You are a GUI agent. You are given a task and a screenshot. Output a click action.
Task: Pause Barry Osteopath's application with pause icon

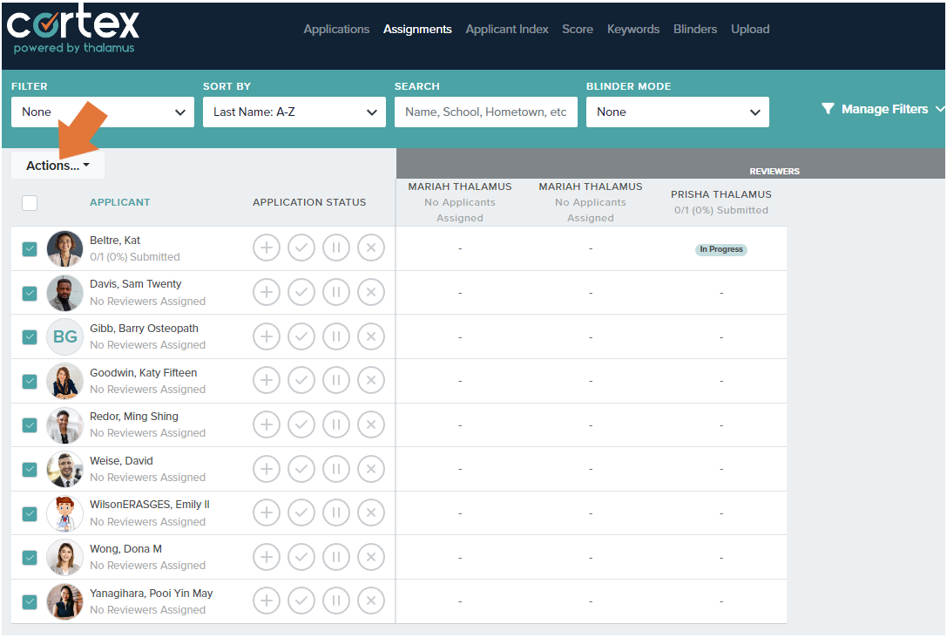pyautogui.click(x=336, y=336)
